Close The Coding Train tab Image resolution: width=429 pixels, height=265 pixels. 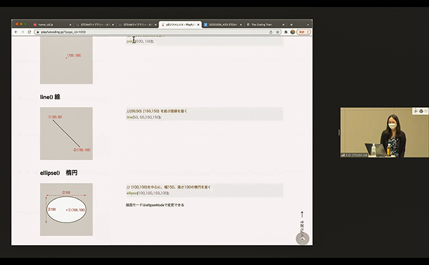(x=285, y=24)
